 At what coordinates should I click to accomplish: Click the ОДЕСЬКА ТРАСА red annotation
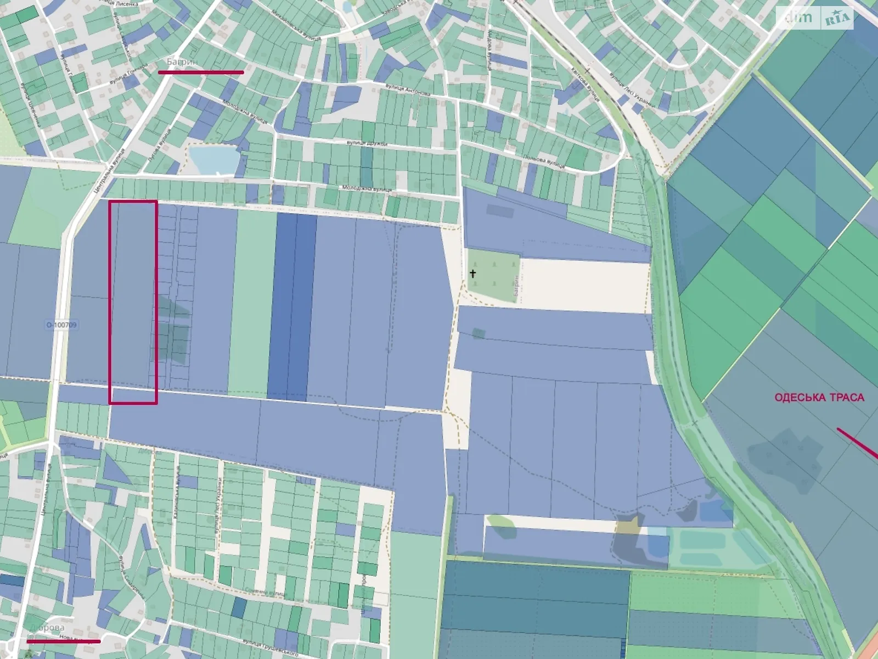point(819,398)
